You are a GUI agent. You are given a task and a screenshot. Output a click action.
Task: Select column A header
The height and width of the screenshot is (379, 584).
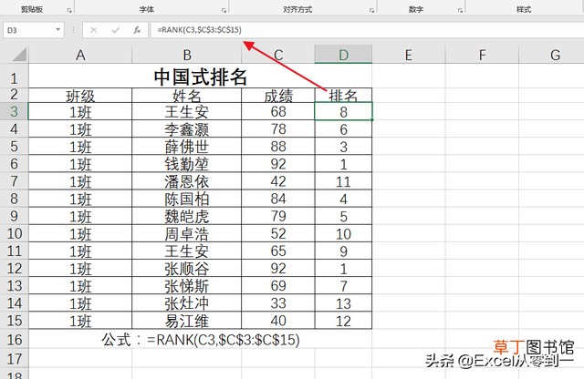(80, 55)
